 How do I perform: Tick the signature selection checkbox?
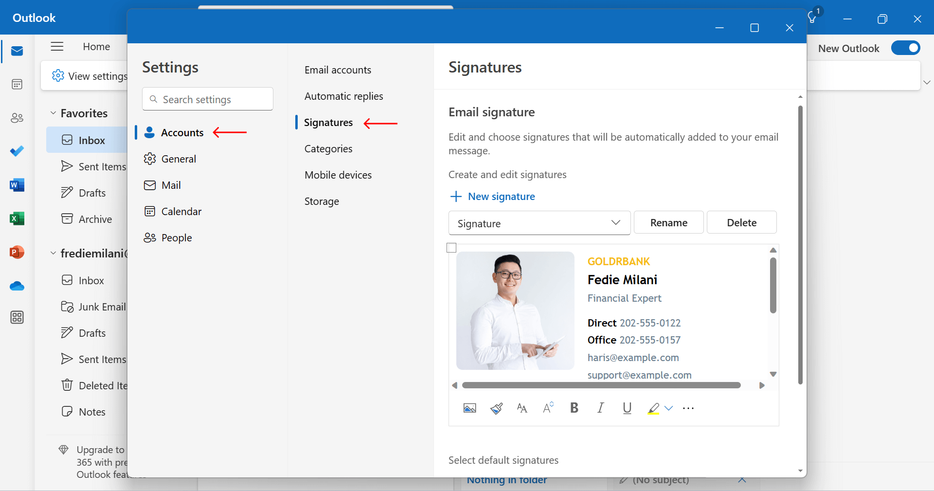click(451, 248)
